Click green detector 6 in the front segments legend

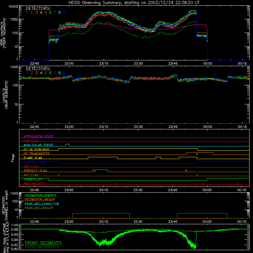pos(50,13)
